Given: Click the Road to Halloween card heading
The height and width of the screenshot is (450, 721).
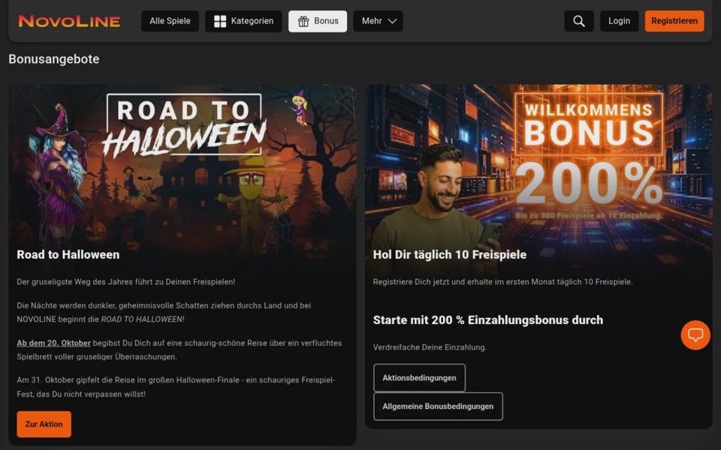Looking at the screenshot, I should 68,254.
